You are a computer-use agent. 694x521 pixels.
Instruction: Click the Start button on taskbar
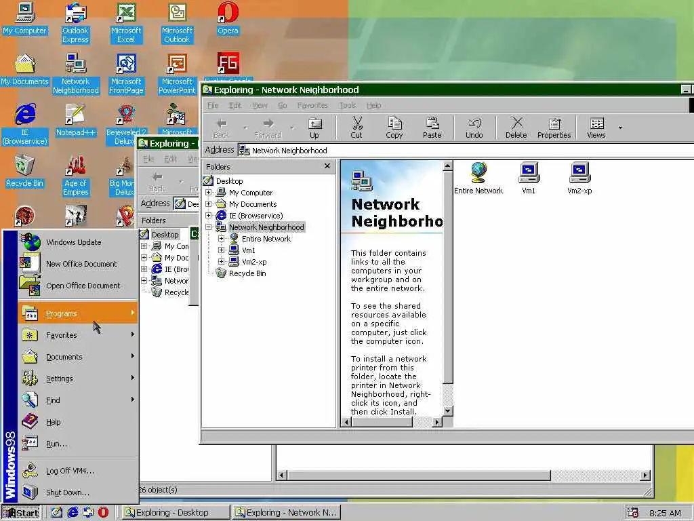21,513
